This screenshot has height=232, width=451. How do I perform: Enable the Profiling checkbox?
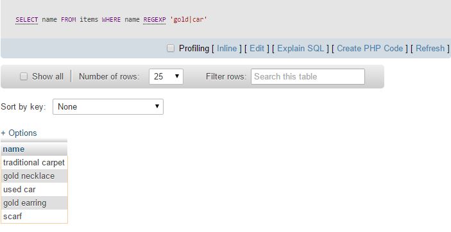(171, 48)
